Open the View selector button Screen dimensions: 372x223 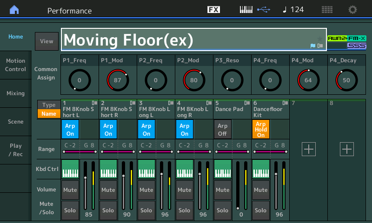(x=46, y=41)
